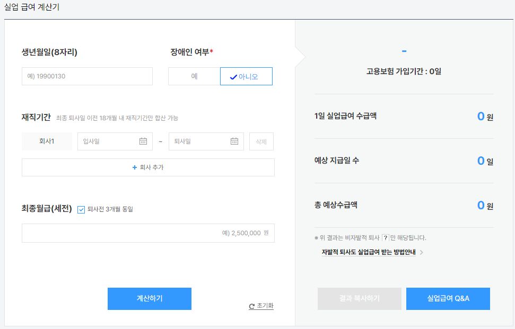Click into the 최종월급 salary field
This screenshot has width=515, height=329.
pos(147,233)
